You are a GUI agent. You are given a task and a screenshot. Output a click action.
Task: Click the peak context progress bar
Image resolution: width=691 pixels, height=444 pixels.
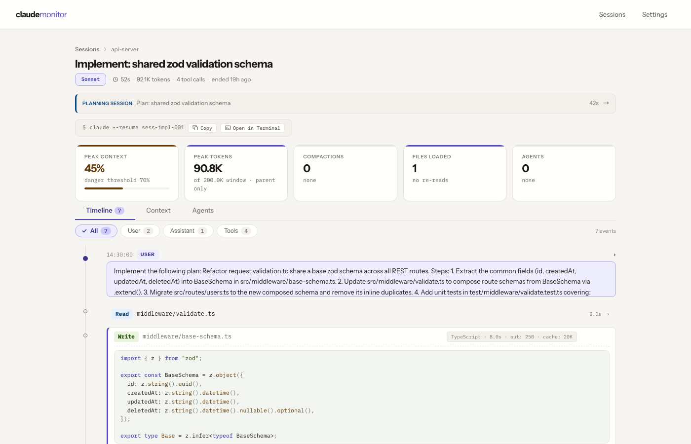click(127, 188)
